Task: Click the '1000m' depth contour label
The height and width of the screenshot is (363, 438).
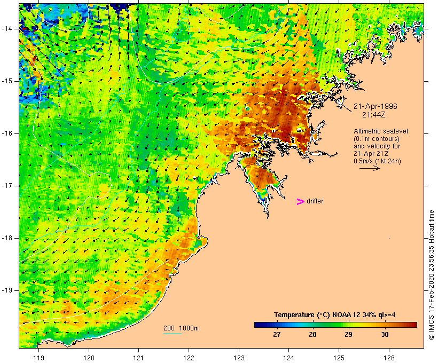Action: point(189,328)
